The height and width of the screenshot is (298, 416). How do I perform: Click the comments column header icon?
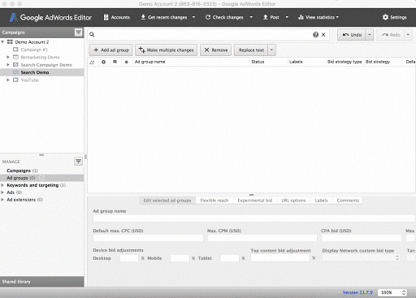(115, 62)
